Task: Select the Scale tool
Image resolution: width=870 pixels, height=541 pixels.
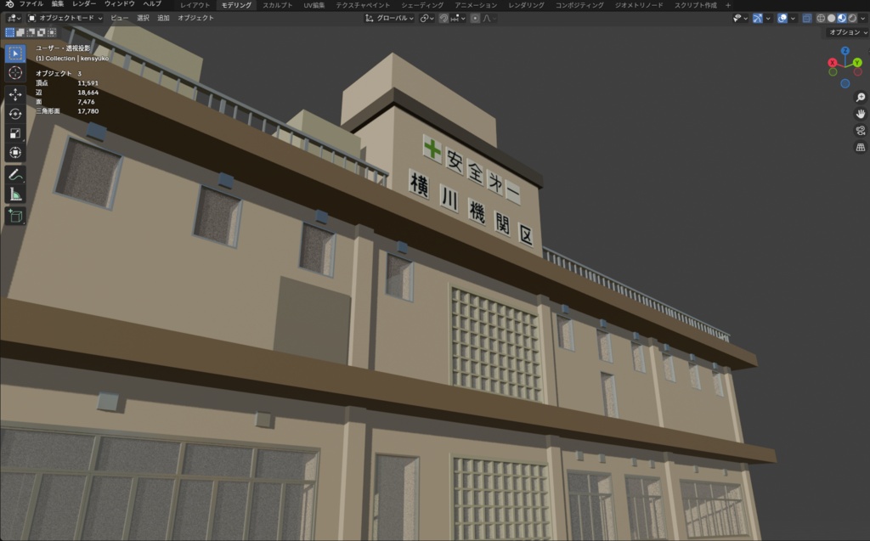Action: (x=15, y=133)
